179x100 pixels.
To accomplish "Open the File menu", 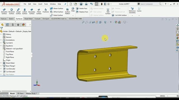I will pyautogui.click(x=25, y=4).
